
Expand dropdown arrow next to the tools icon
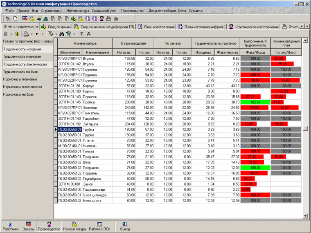74,34
